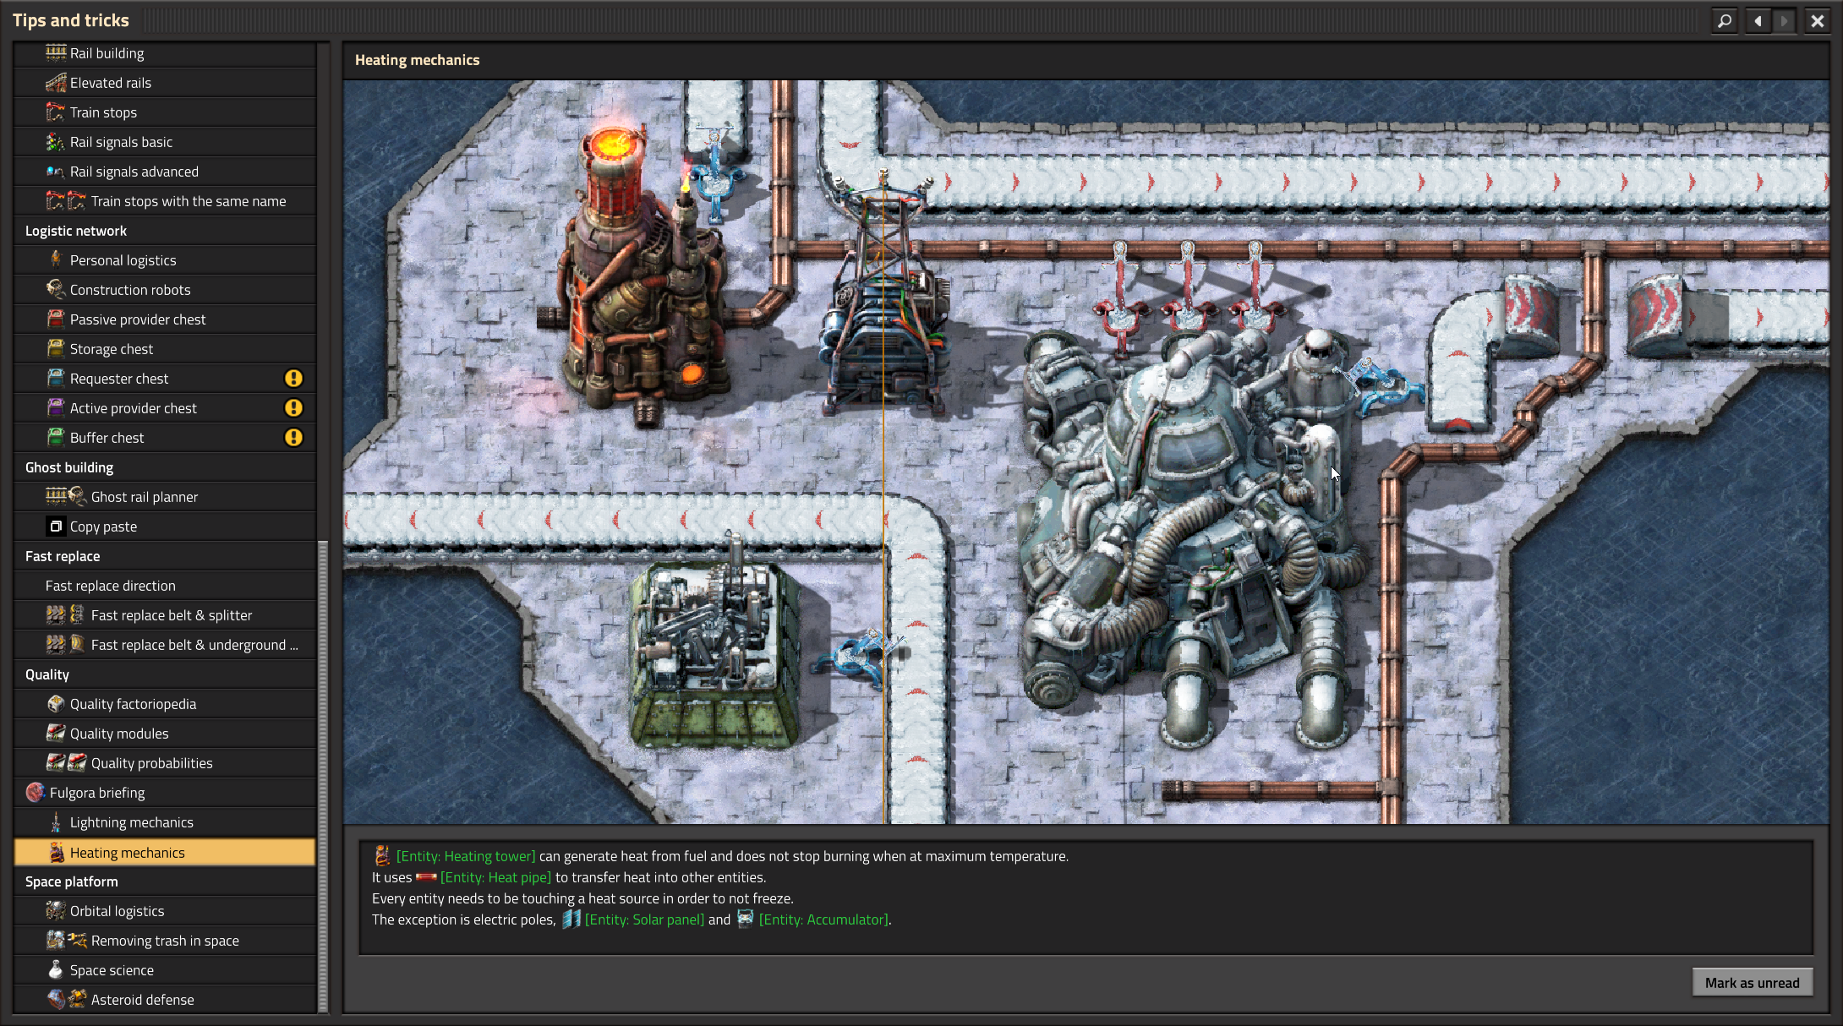The width and height of the screenshot is (1843, 1026).
Task: Open Fast replace belt & splitter tip
Action: click(x=165, y=615)
